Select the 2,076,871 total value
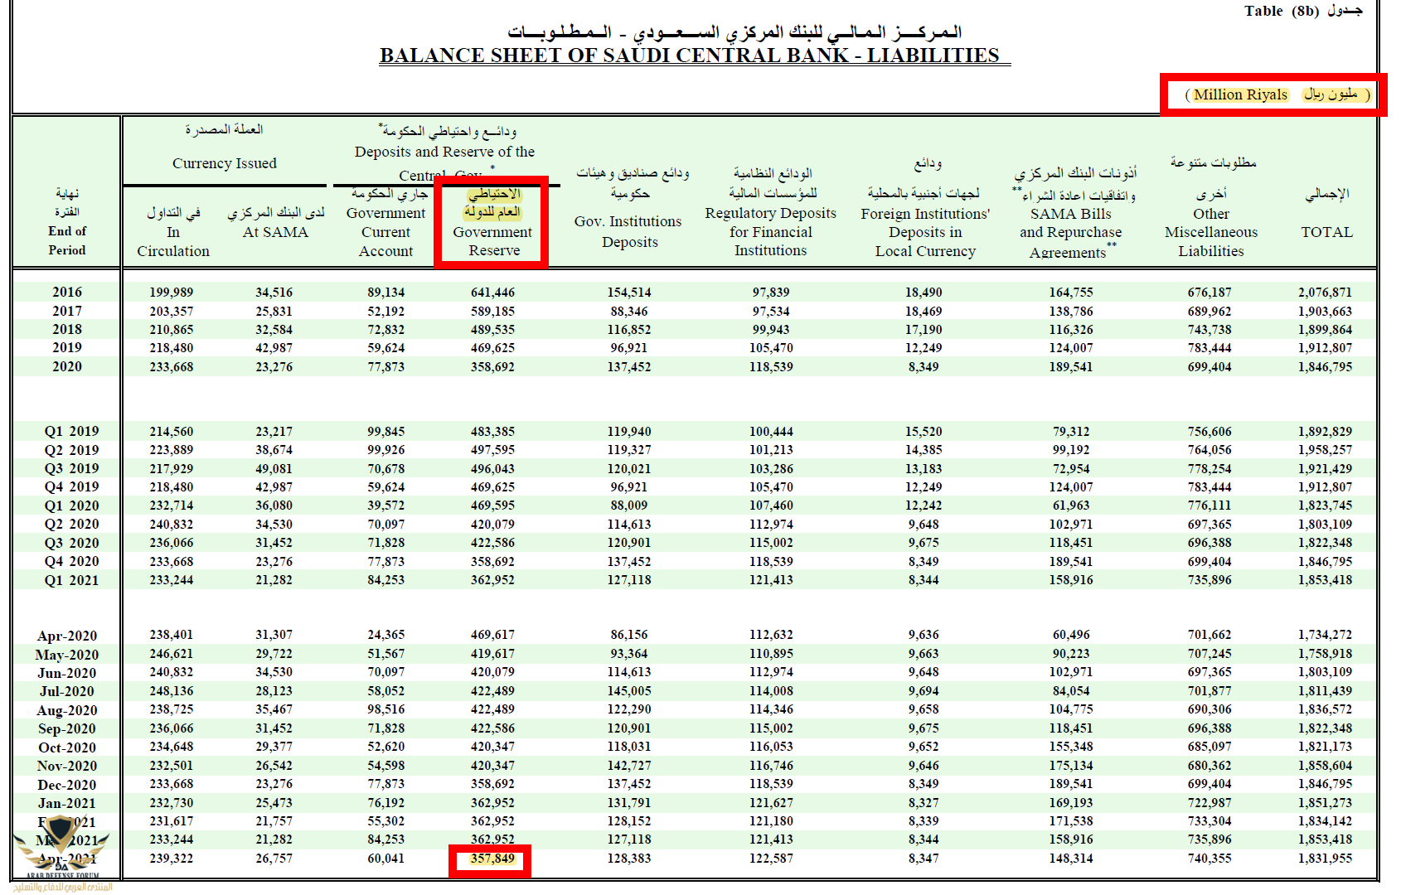Viewport: 1401px width, 895px height. click(x=1325, y=292)
